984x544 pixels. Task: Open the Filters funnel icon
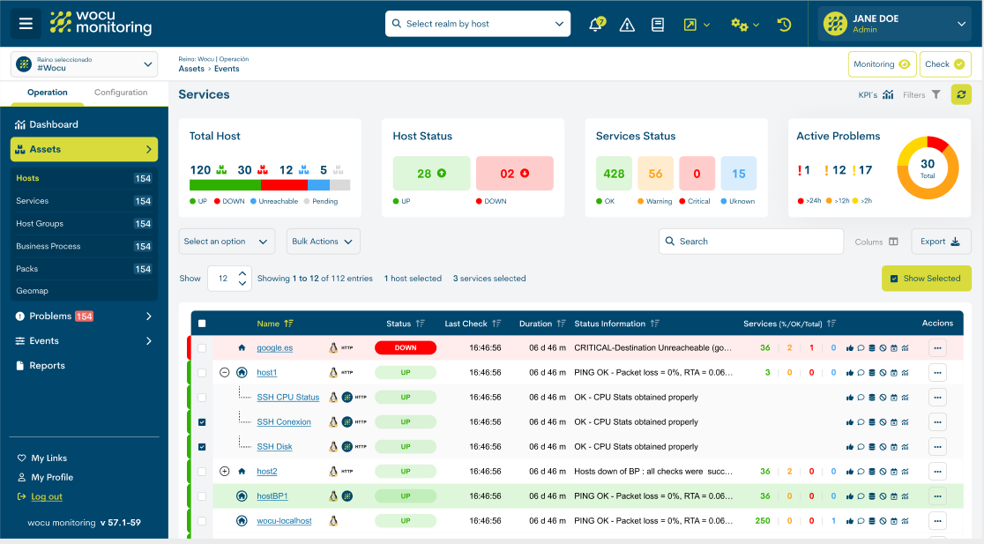point(936,94)
